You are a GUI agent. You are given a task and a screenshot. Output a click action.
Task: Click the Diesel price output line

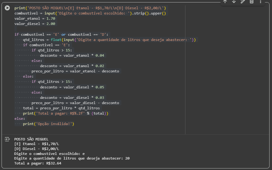tap(37, 149)
